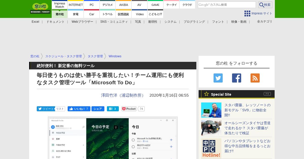The image size is (304, 159).
Task: Open the Microsoft To Do screenshot image
Action: tap(113, 138)
